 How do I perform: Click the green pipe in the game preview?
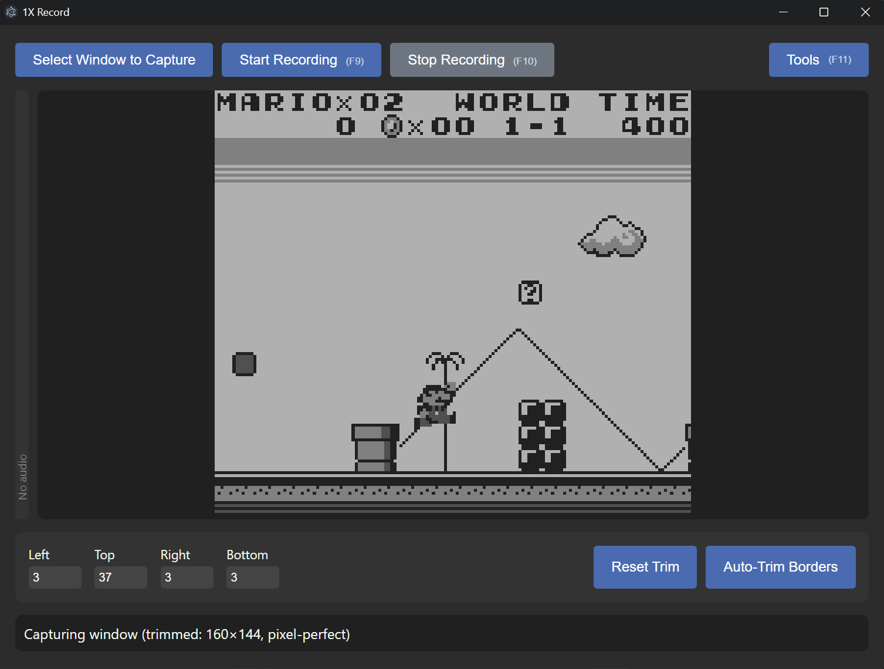[x=375, y=447]
